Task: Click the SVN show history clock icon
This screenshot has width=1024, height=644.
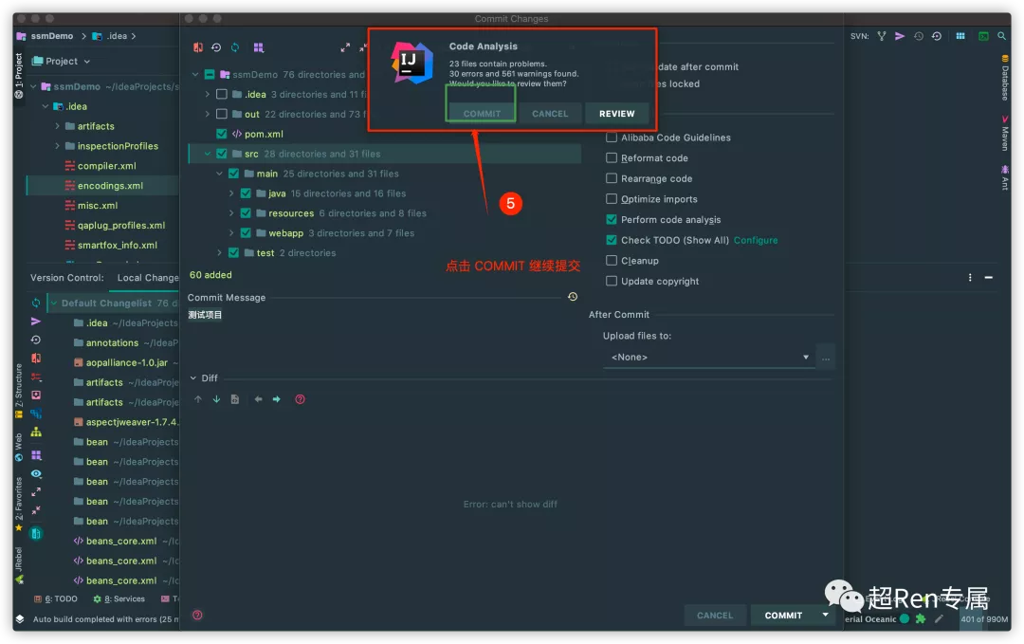Action: pyautogui.click(x=918, y=36)
